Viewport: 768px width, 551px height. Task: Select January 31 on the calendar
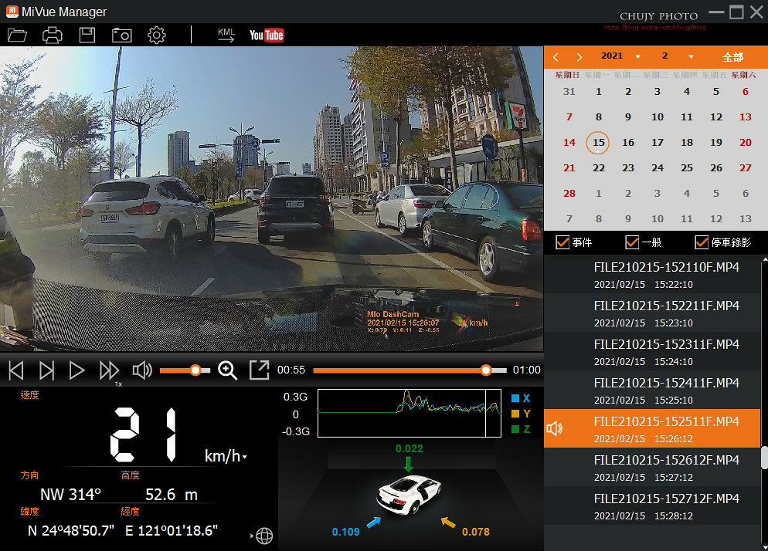point(569,92)
